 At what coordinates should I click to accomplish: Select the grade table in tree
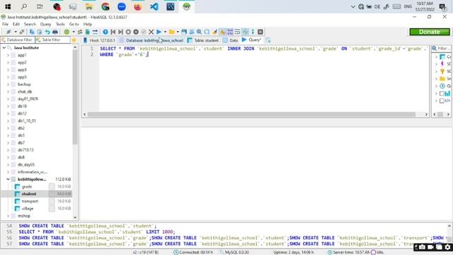(27, 186)
